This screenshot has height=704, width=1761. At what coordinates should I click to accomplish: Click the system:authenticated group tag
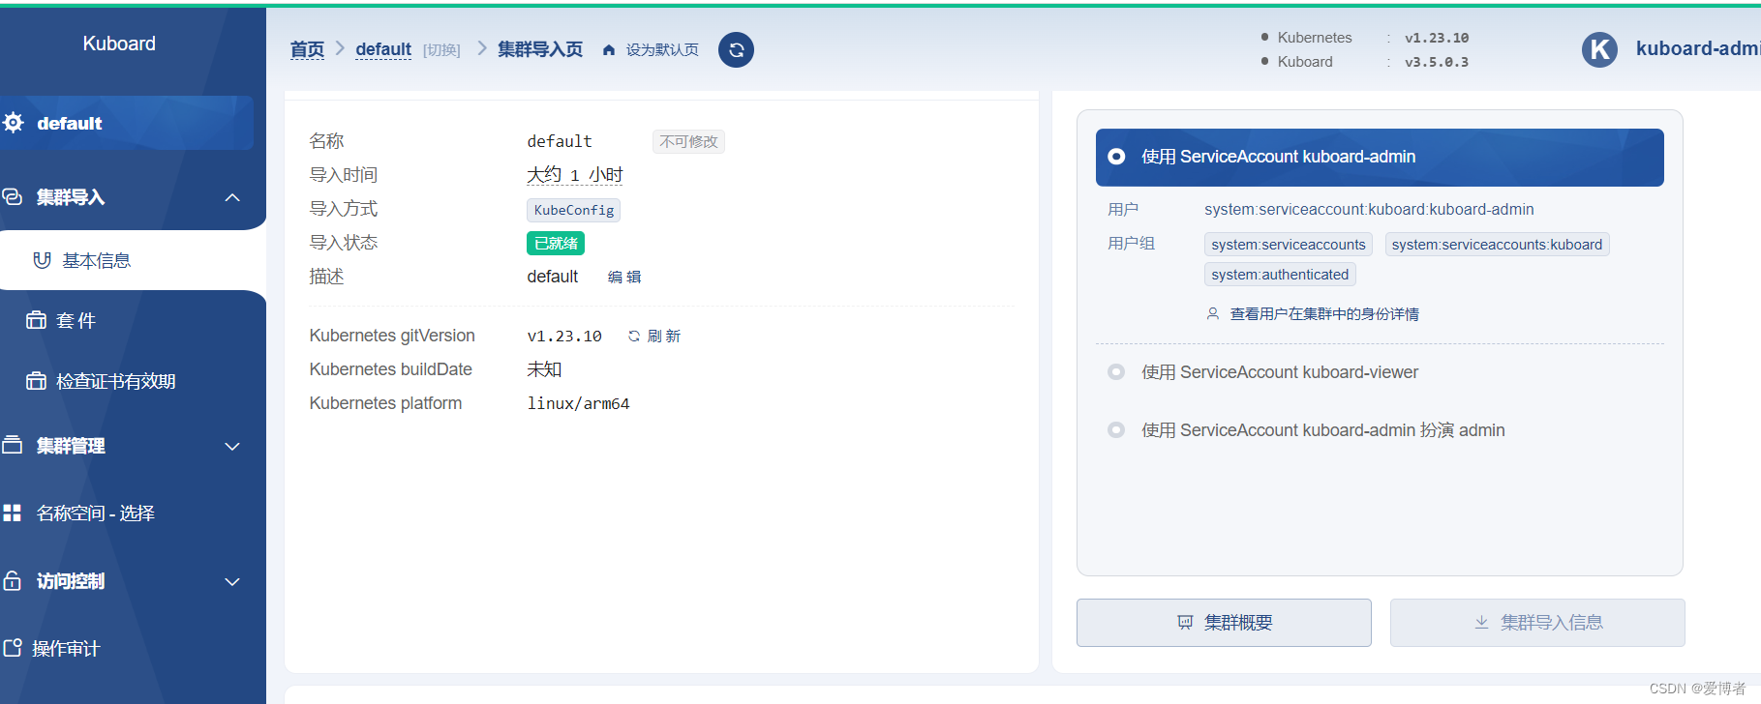[1280, 275]
